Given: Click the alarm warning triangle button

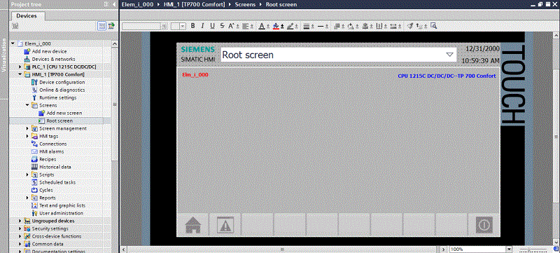Looking at the screenshot, I should pyautogui.click(x=225, y=225).
